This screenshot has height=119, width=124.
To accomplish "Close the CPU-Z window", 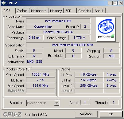I will pyautogui.click(x=121, y=3).
